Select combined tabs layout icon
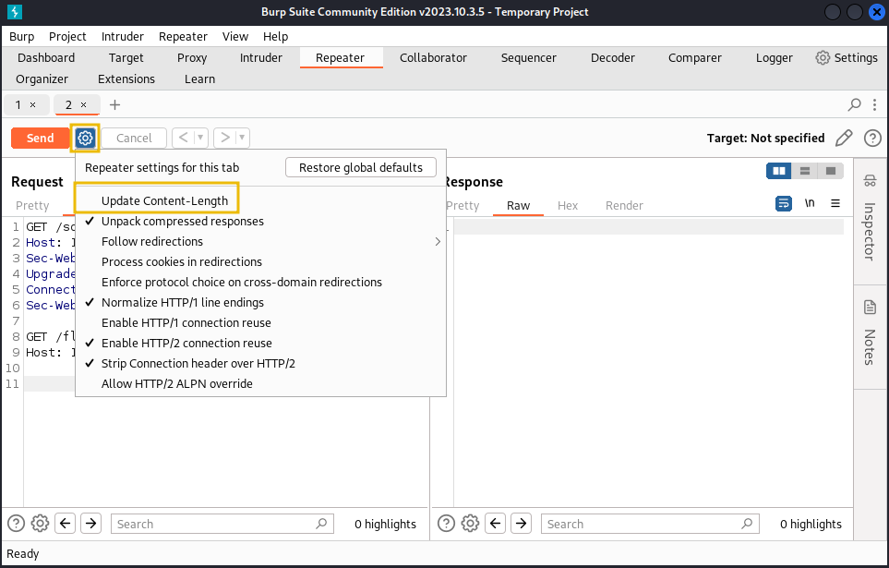This screenshot has height=568, width=889. (831, 171)
